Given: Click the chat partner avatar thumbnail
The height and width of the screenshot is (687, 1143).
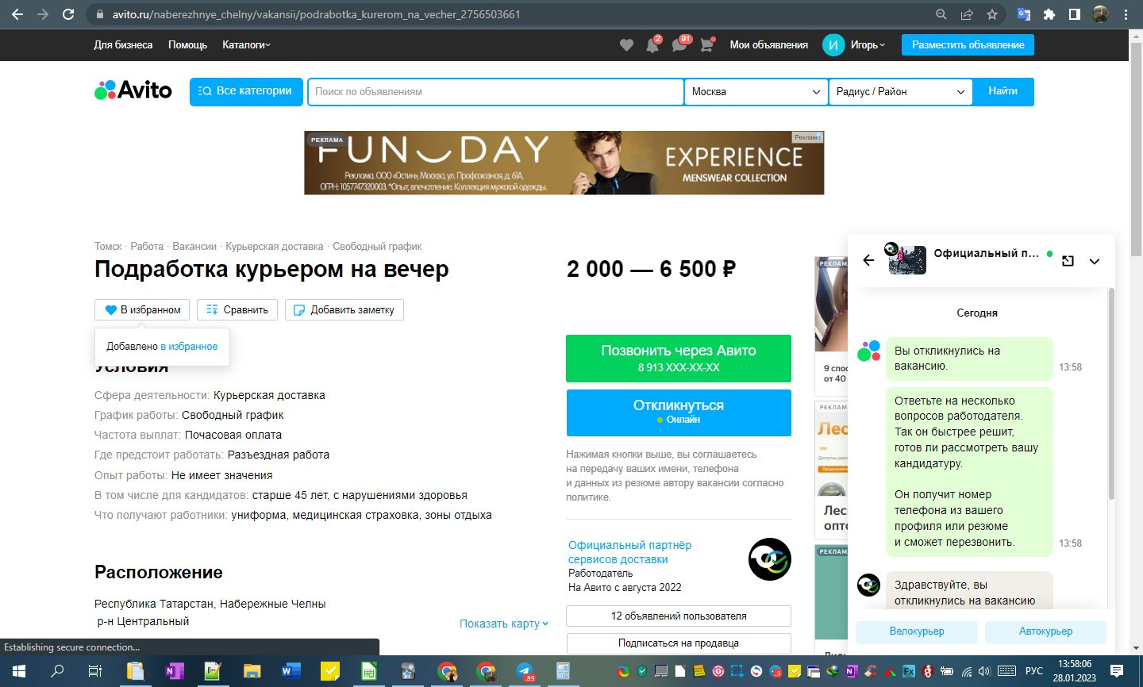Looking at the screenshot, I should pyautogui.click(x=906, y=260).
